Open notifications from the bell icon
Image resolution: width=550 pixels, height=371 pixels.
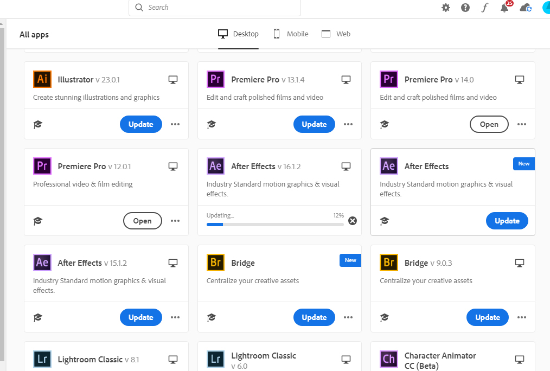tap(504, 8)
